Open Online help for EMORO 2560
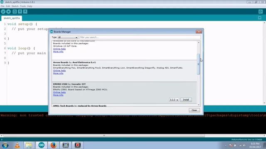Screen dimensions: 266x149 [x=59, y=92]
